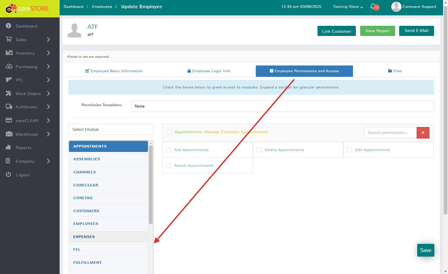Image resolution: width=448 pixels, height=274 pixels.
Task: Expand the Purchasing sidebar menu
Action: (48, 66)
